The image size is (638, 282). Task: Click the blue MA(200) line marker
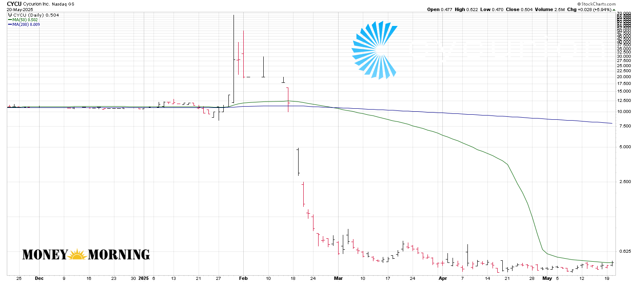click(x=10, y=24)
